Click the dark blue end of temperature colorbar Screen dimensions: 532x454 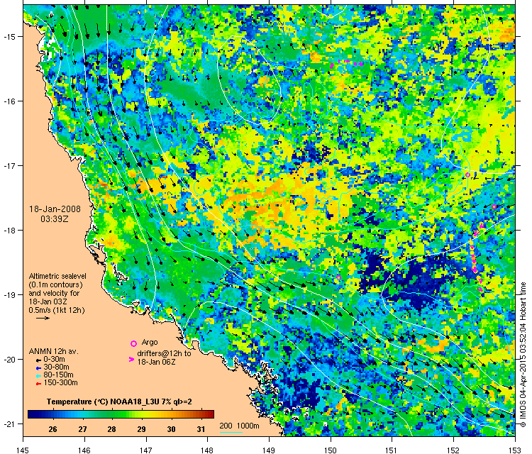[x=32, y=414]
